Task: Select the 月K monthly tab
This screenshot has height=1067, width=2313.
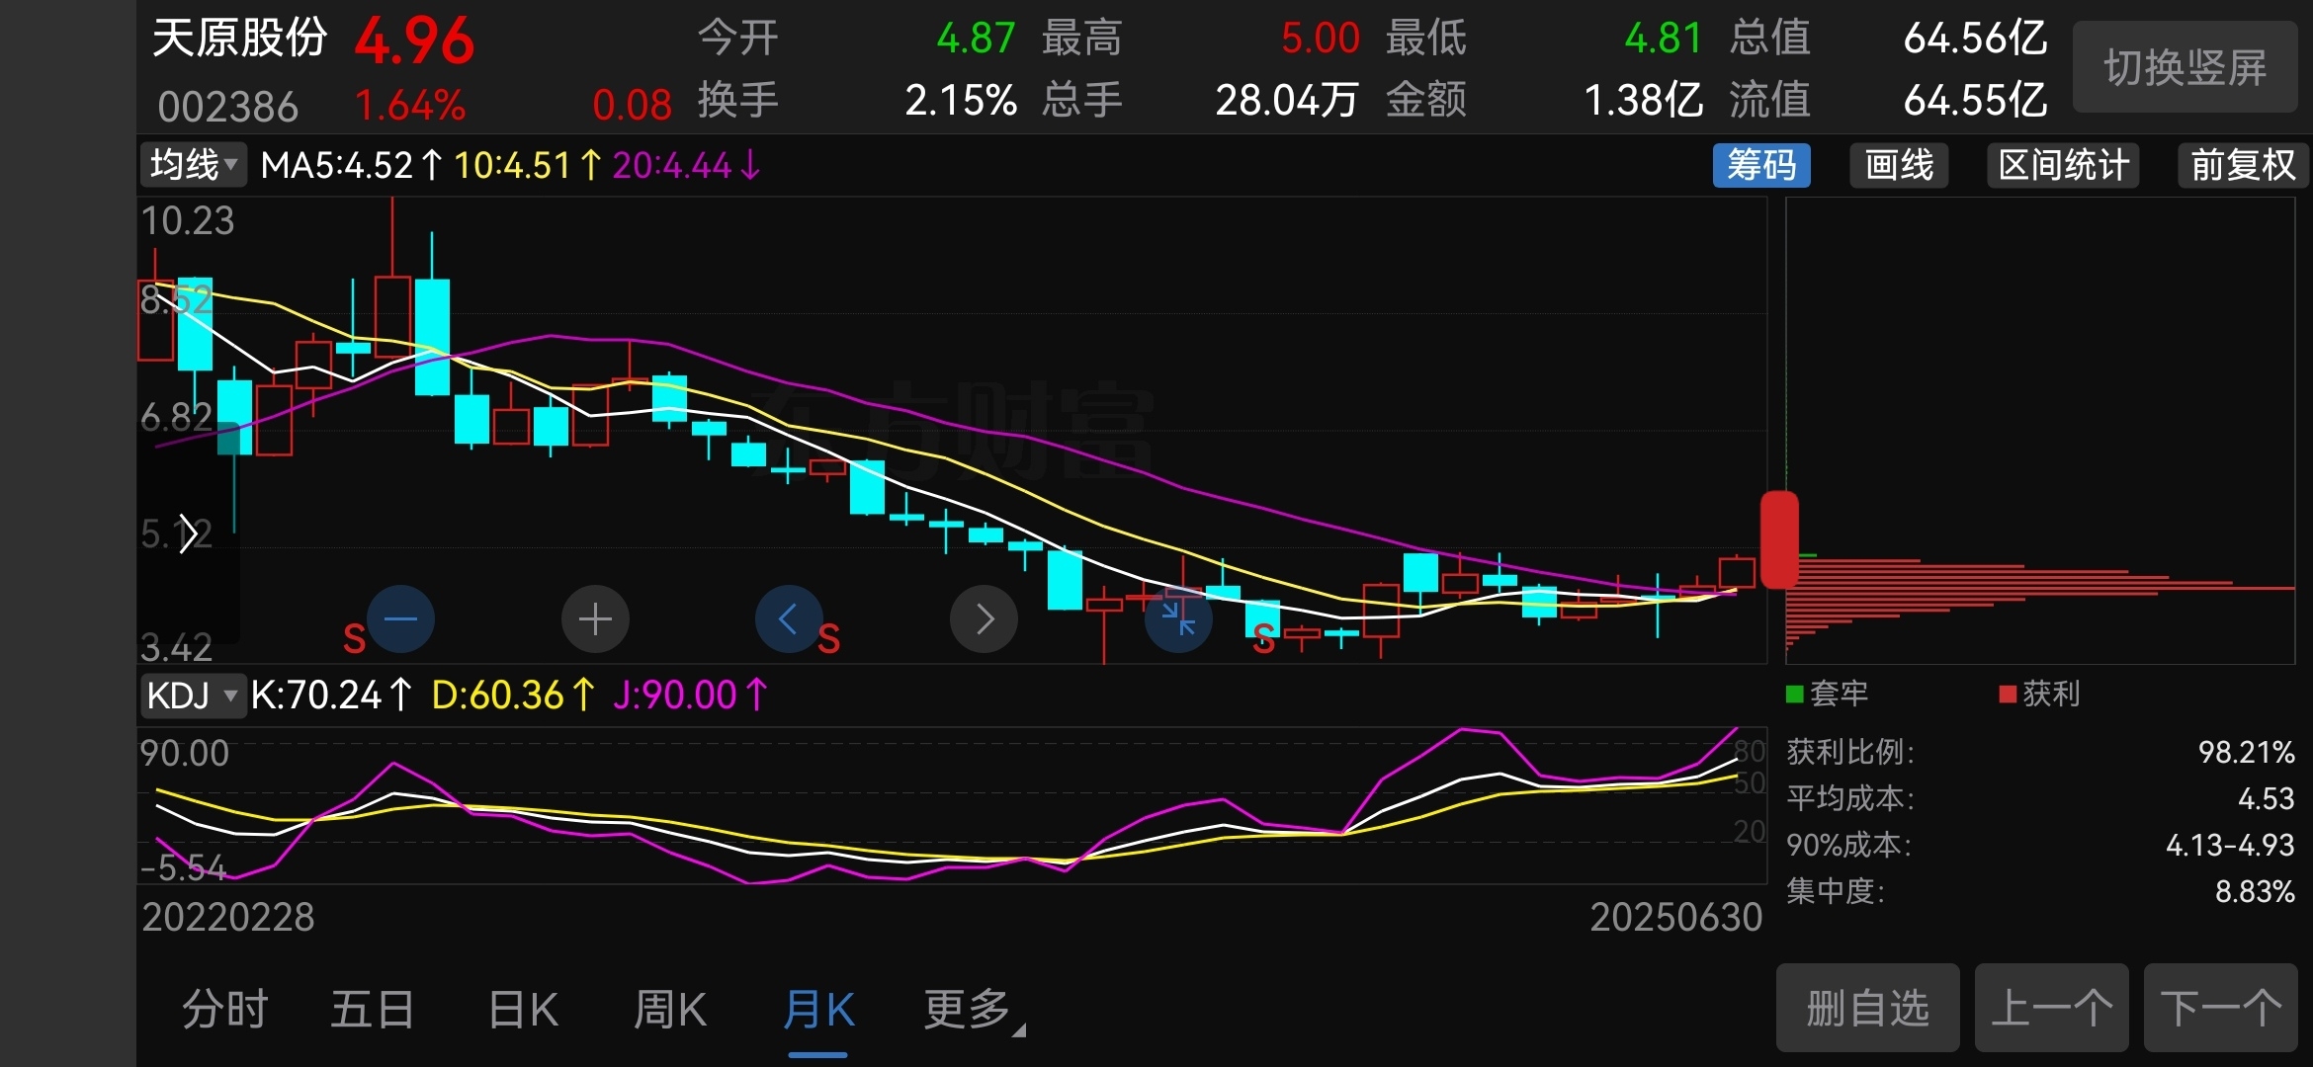Action: 818,1010
